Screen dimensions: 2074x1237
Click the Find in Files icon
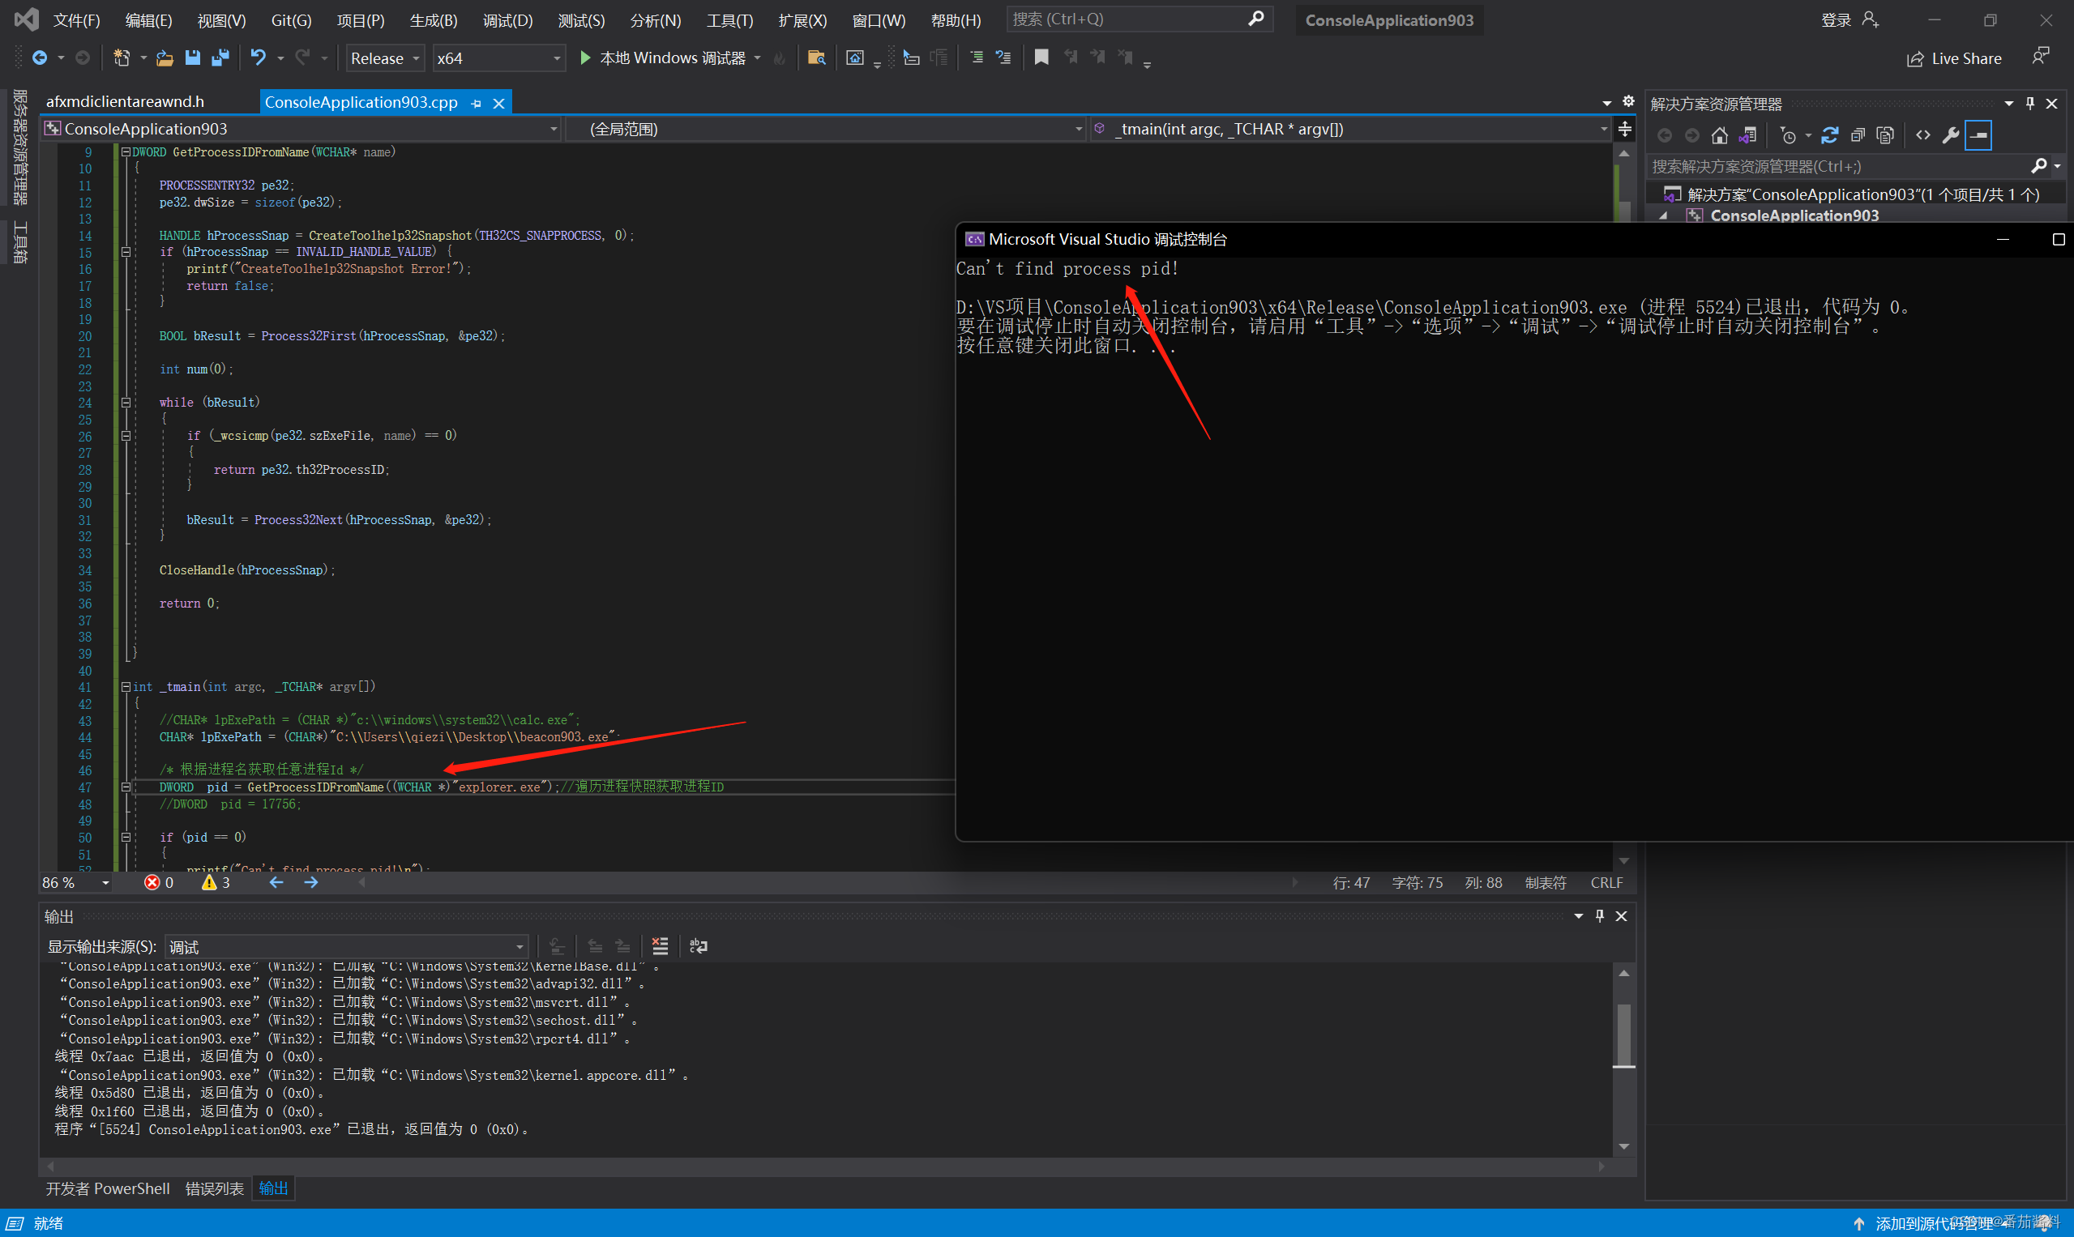816,58
